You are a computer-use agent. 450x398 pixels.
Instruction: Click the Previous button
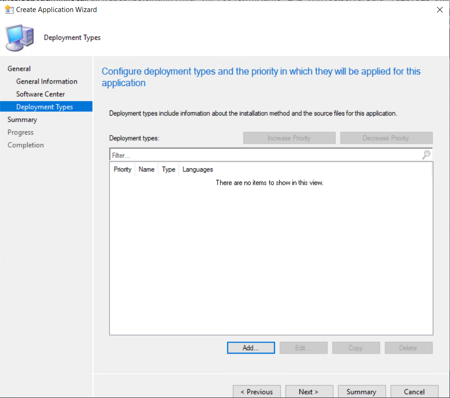click(256, 392)
